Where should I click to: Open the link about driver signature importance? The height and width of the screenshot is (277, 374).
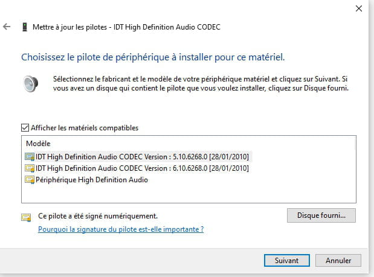tap(121, 229)
